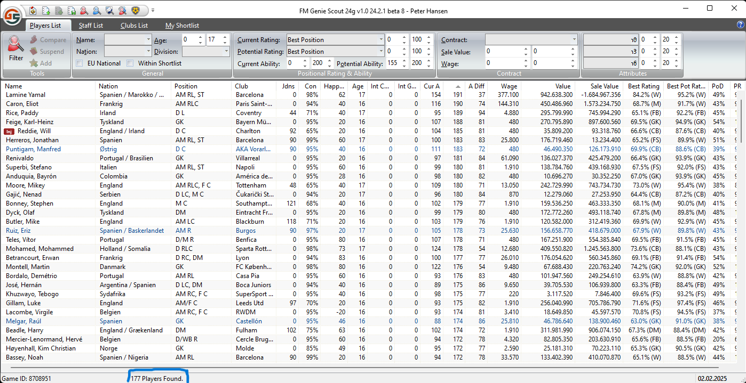The image size is (746, 383).
Task: Open the My Shortlist tab
Action: point(182,26)
